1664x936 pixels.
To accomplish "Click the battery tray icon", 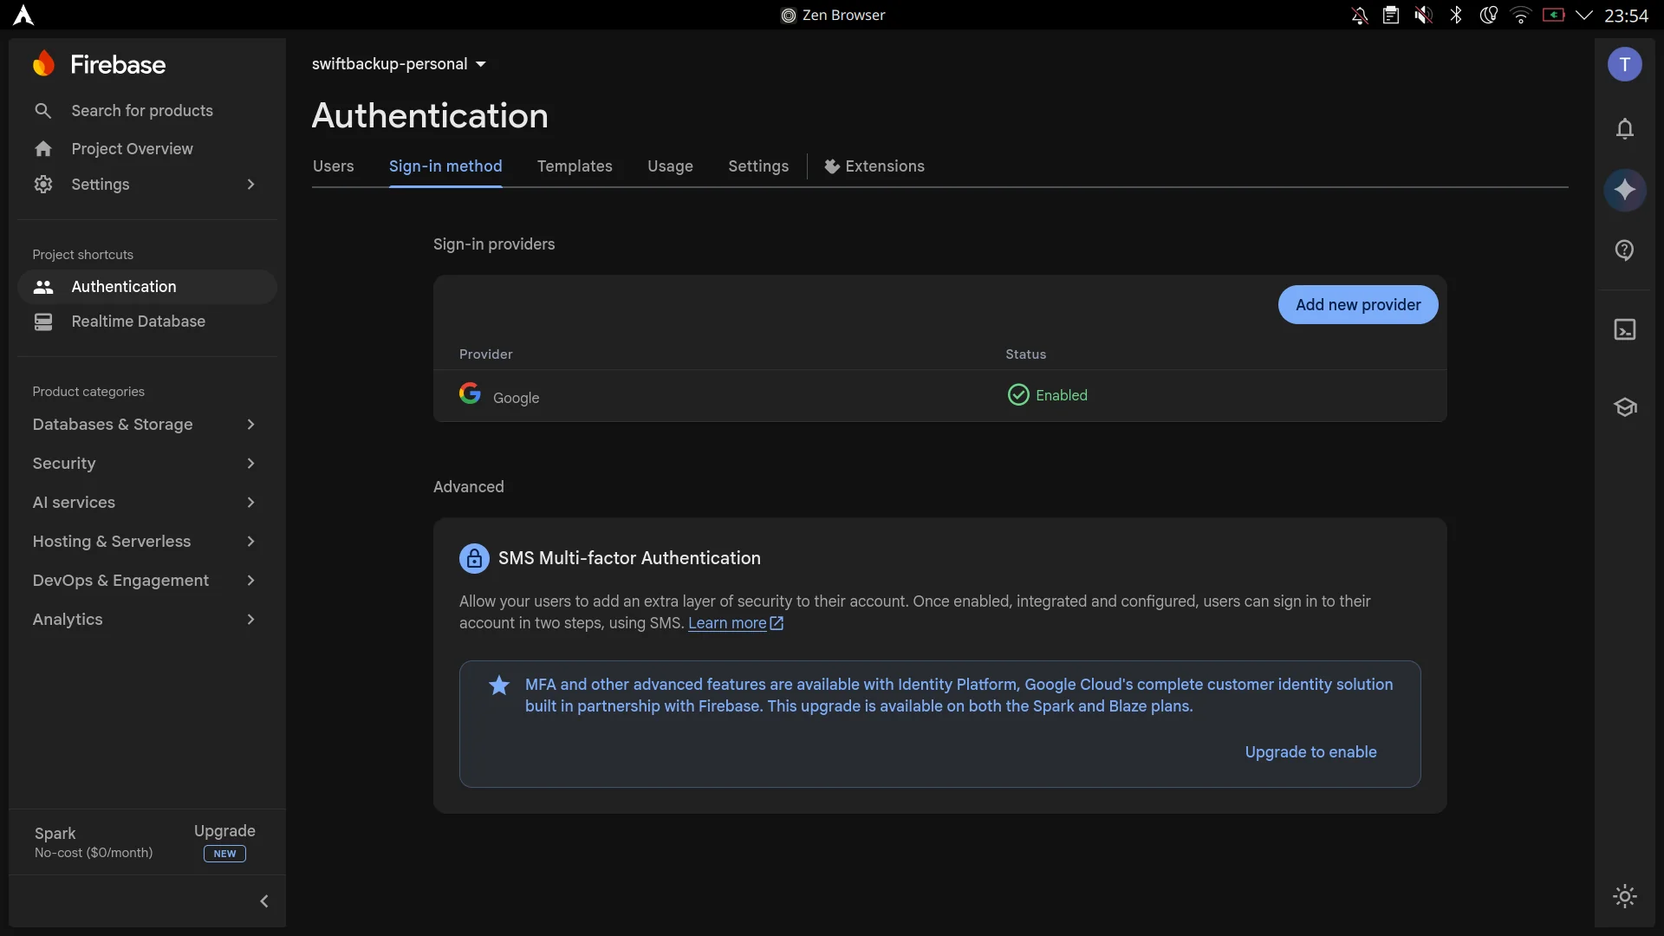I will click(1553, 15).
